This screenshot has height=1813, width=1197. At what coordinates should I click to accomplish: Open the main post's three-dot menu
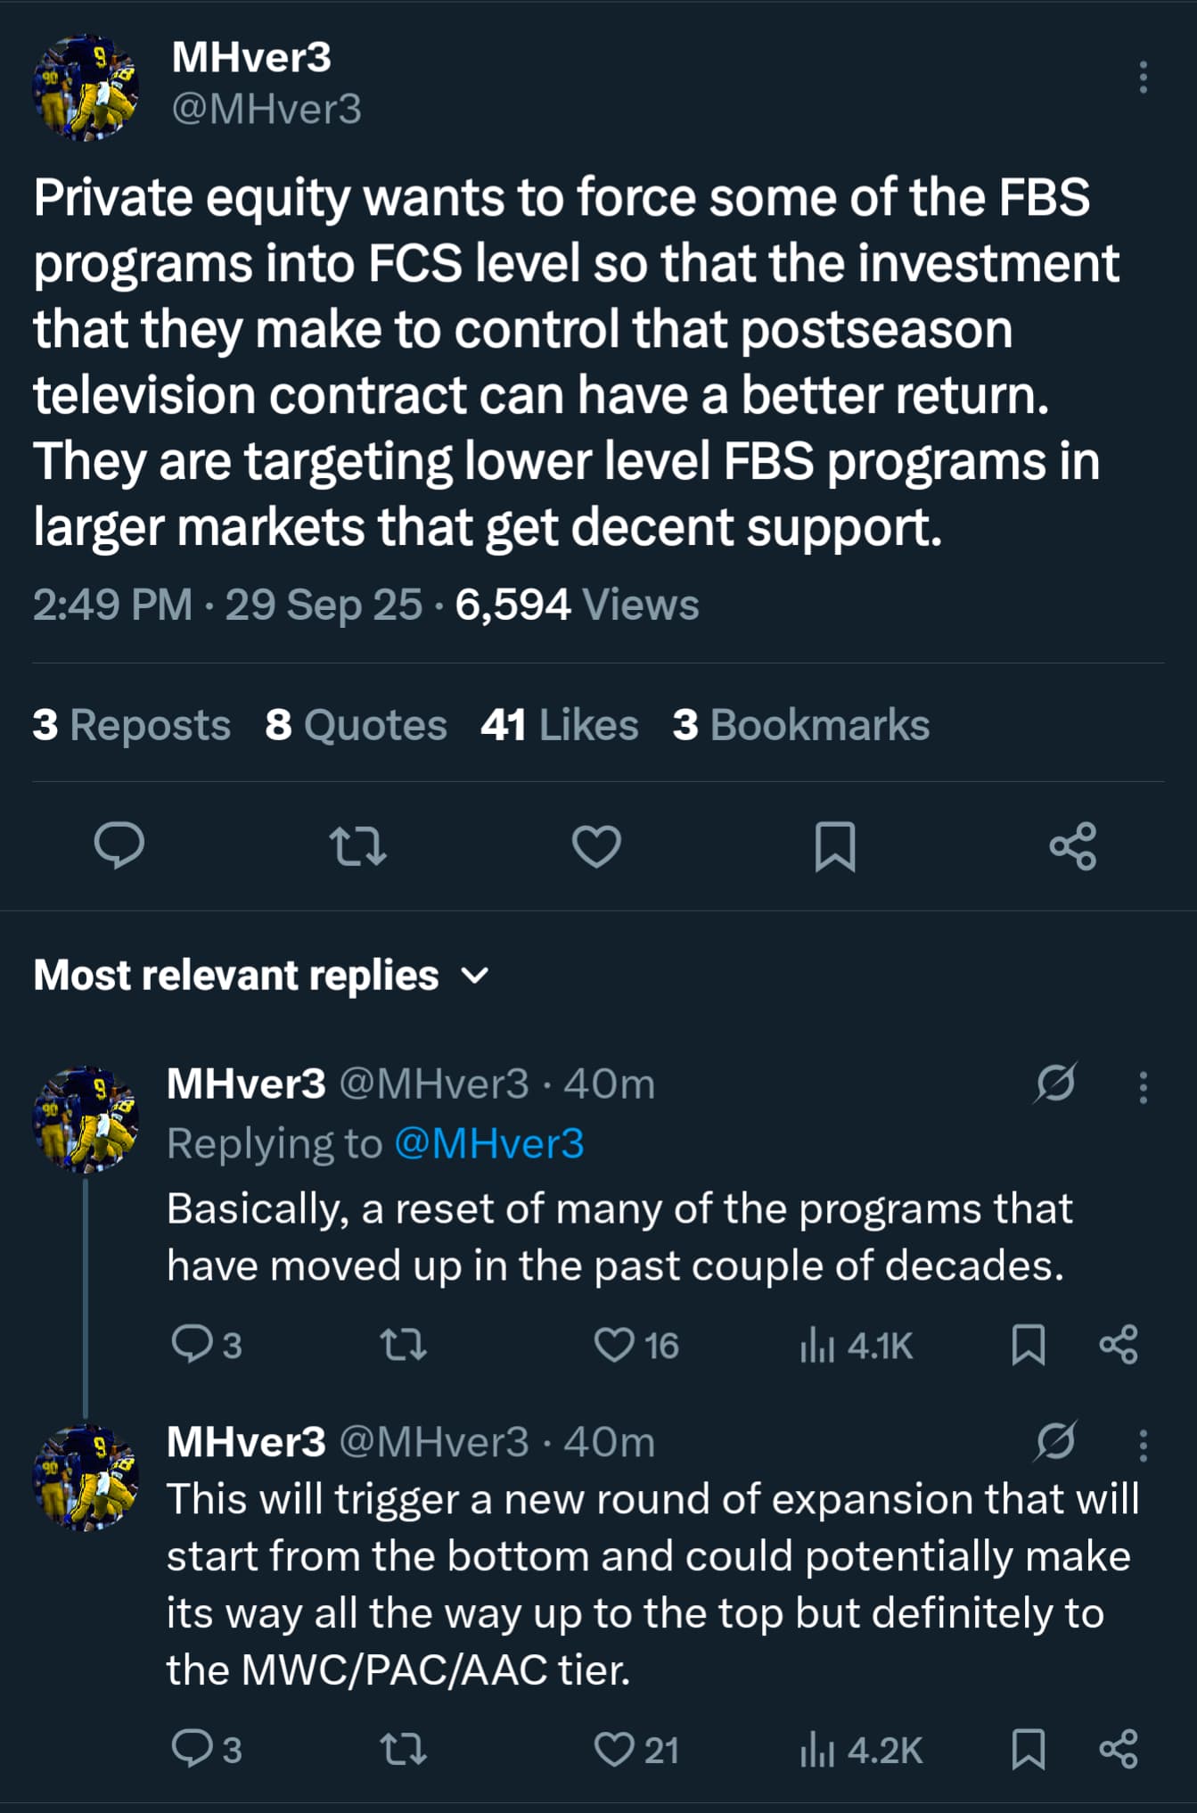click(x=1143, y=78)
